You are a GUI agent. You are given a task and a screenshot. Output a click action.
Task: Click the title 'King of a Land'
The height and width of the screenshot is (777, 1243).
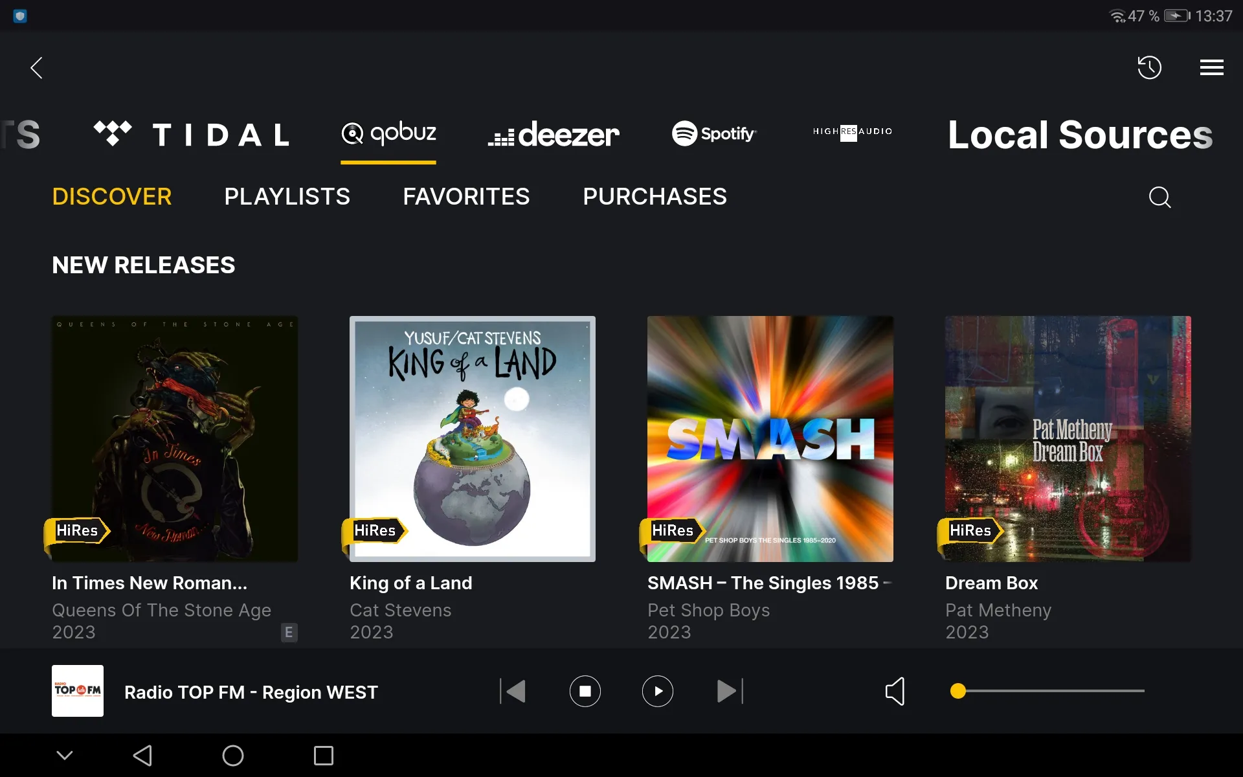click(410, 583)
